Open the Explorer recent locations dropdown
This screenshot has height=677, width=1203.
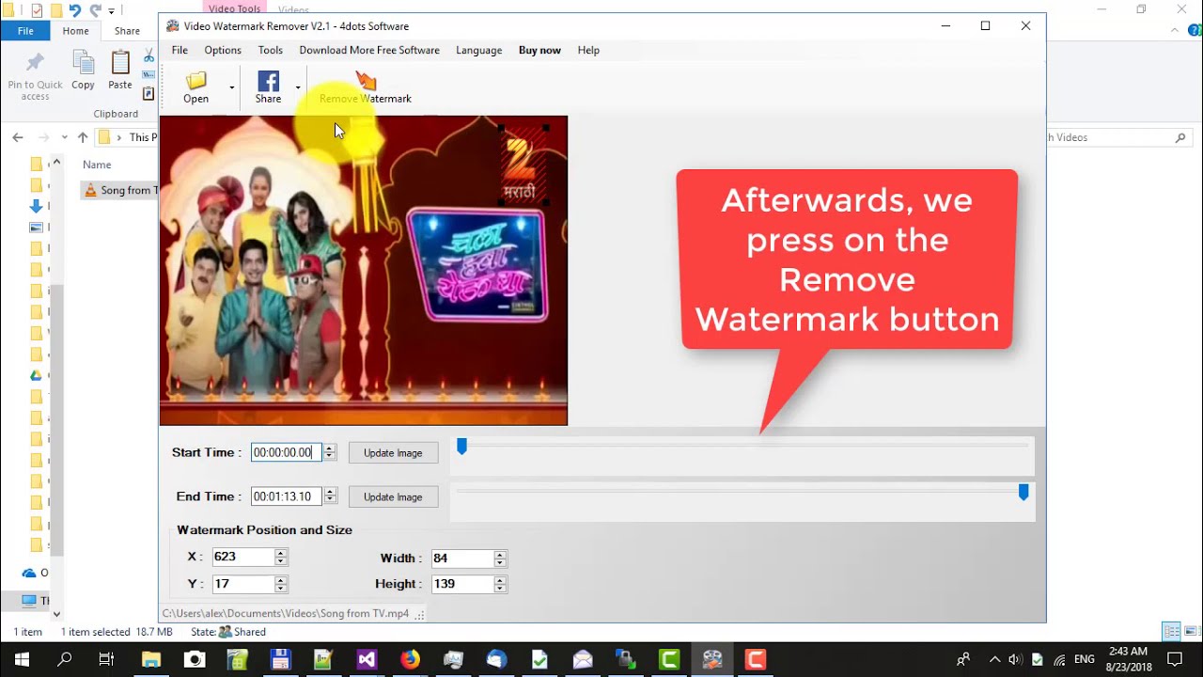point(63,137)
